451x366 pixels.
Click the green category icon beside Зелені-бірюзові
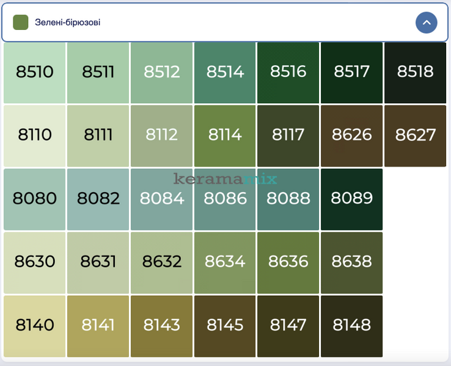(x=21, y=23)
